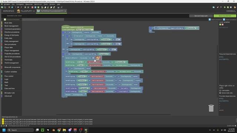237x133 pixels.
Task: Open File Explorer from the taskbar
Action: click(x=64, y=130)
